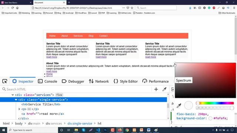Open the Downloads arrow icon in toolbar
The image size is (237, 133).
(x=190, y=8)
